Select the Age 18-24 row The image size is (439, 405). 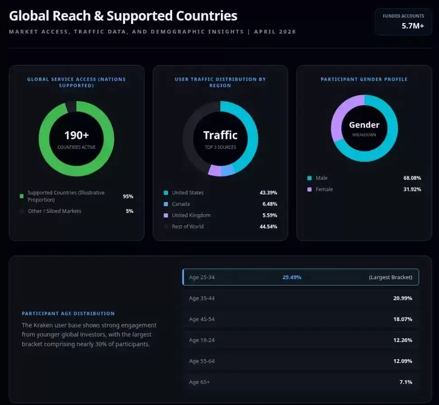tap(301, 340)
